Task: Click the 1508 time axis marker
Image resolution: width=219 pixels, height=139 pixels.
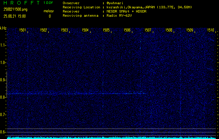Action: tap(169, 30)
